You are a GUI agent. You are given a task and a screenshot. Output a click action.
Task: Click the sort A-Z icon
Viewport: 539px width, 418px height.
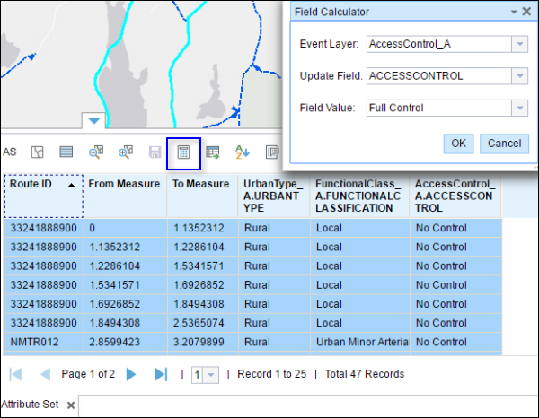[x=242, y=152]
